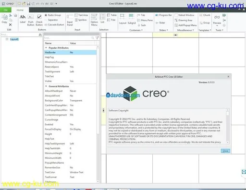Insert a Menu Pane container
The image size is (246, 190).
tap(145, 20)
